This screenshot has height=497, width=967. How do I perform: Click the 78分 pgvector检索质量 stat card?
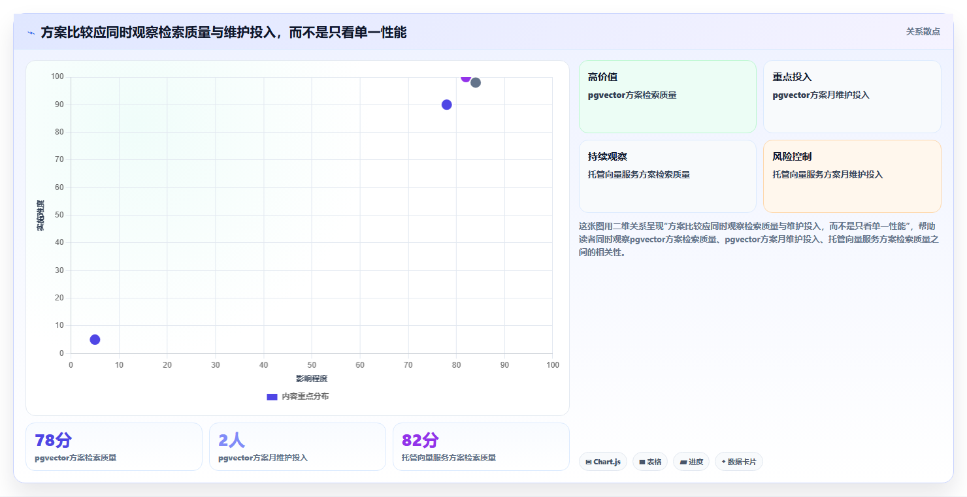tap(114, 447)
